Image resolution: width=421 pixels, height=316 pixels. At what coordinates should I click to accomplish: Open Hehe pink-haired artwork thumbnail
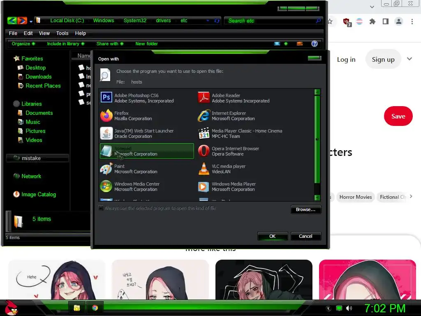57,279
